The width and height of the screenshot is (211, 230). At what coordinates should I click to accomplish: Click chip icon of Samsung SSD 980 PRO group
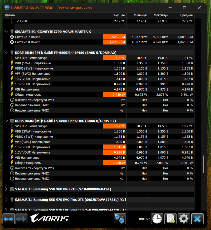click(x=12, y=189)
